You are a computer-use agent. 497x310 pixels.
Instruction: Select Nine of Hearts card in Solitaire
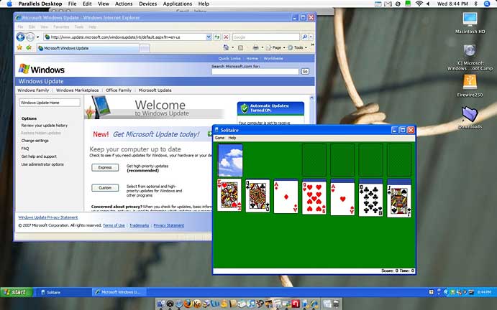pos(314,198)
